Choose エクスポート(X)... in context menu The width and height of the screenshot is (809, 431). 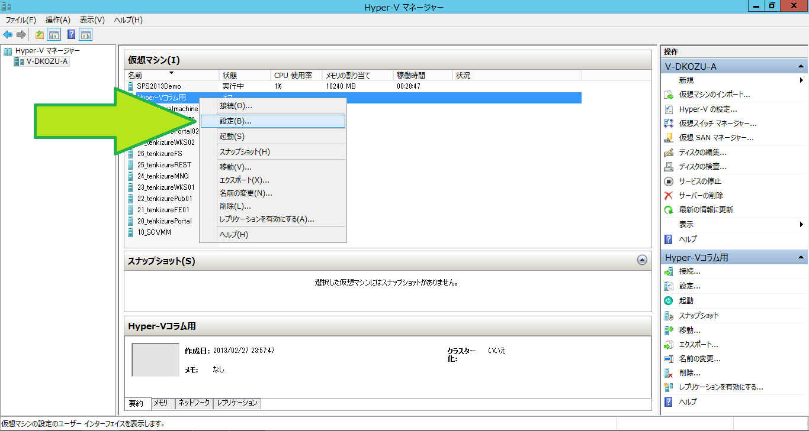273,180
